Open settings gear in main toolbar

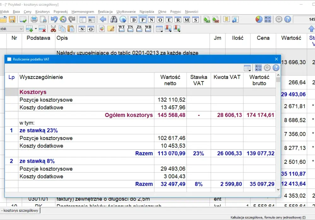[x=279, y=19]
